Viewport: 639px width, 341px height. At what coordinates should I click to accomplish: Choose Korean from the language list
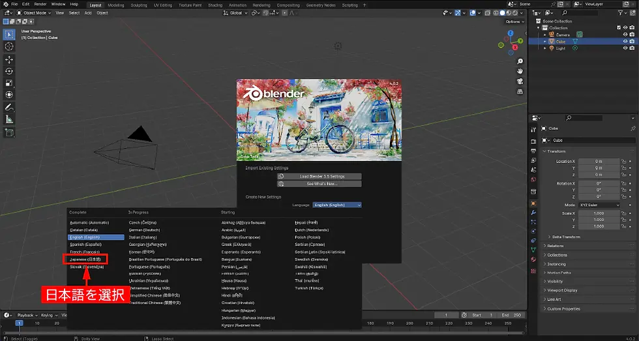(x=142, y=252)
